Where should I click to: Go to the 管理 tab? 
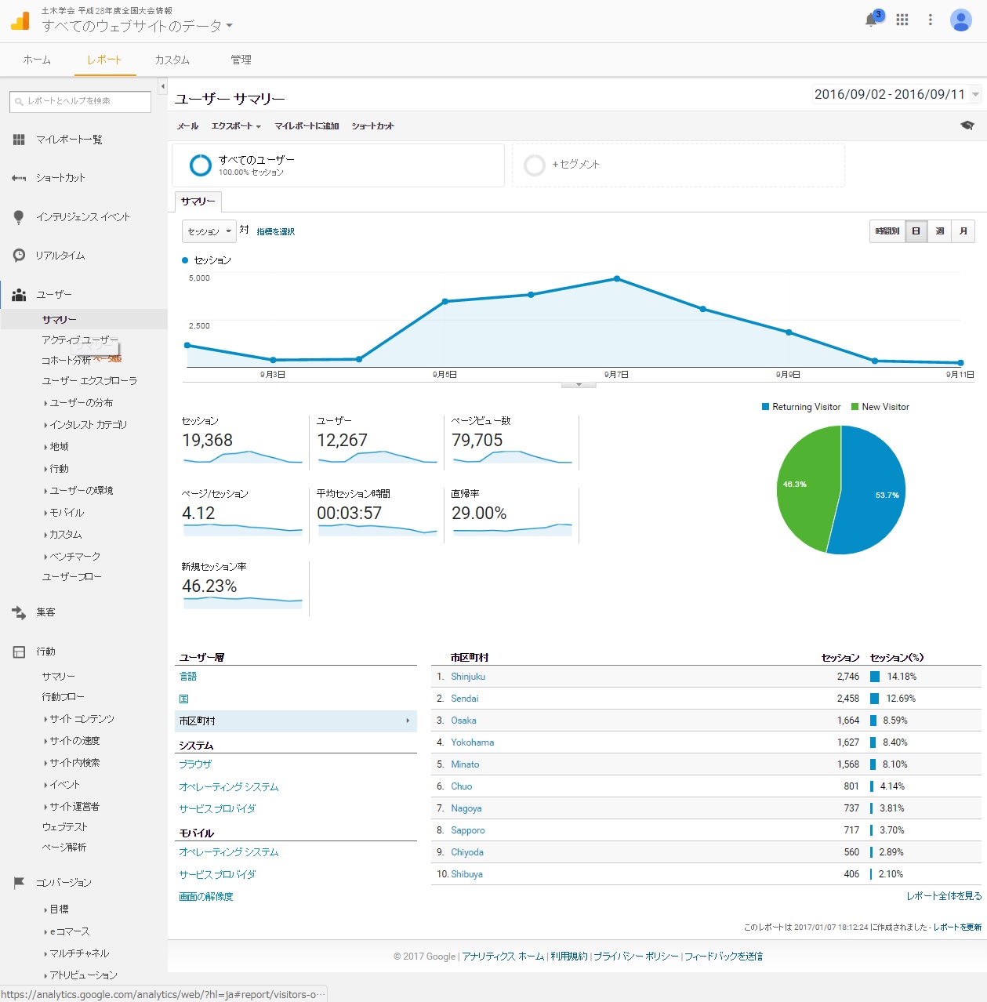point(241,60)
